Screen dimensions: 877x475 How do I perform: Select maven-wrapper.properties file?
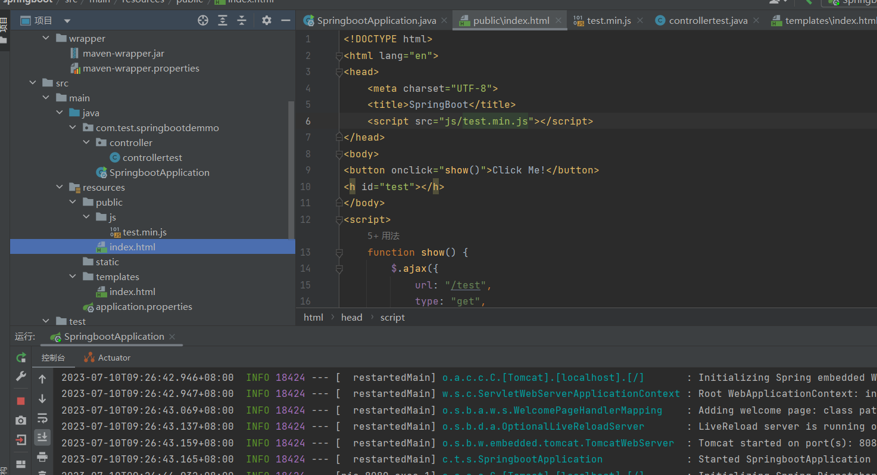[141, 68]
